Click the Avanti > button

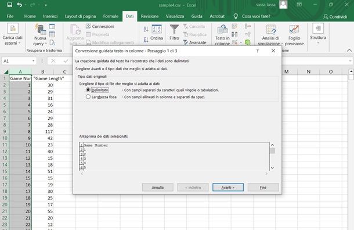pyautogui.click(x=228, y=187)
